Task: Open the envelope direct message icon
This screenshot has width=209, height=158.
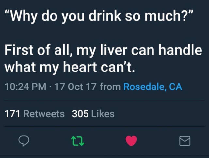Action: coord(185,141)
